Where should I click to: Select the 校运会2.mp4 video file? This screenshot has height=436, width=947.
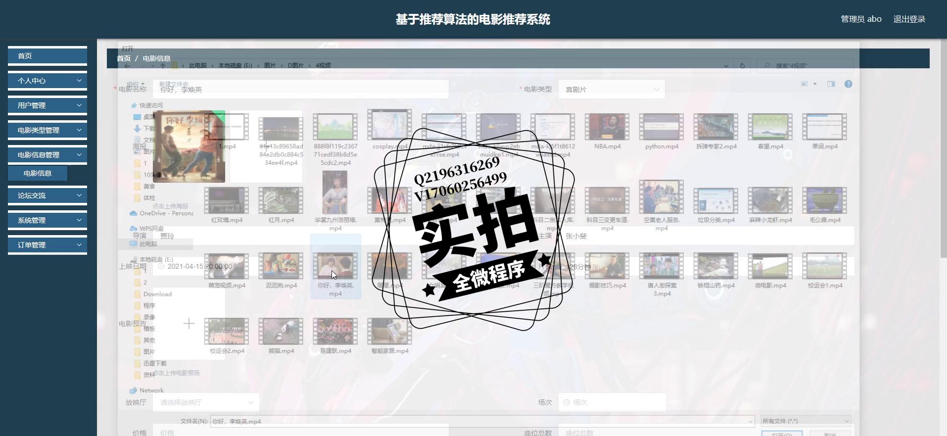(227, 336)
